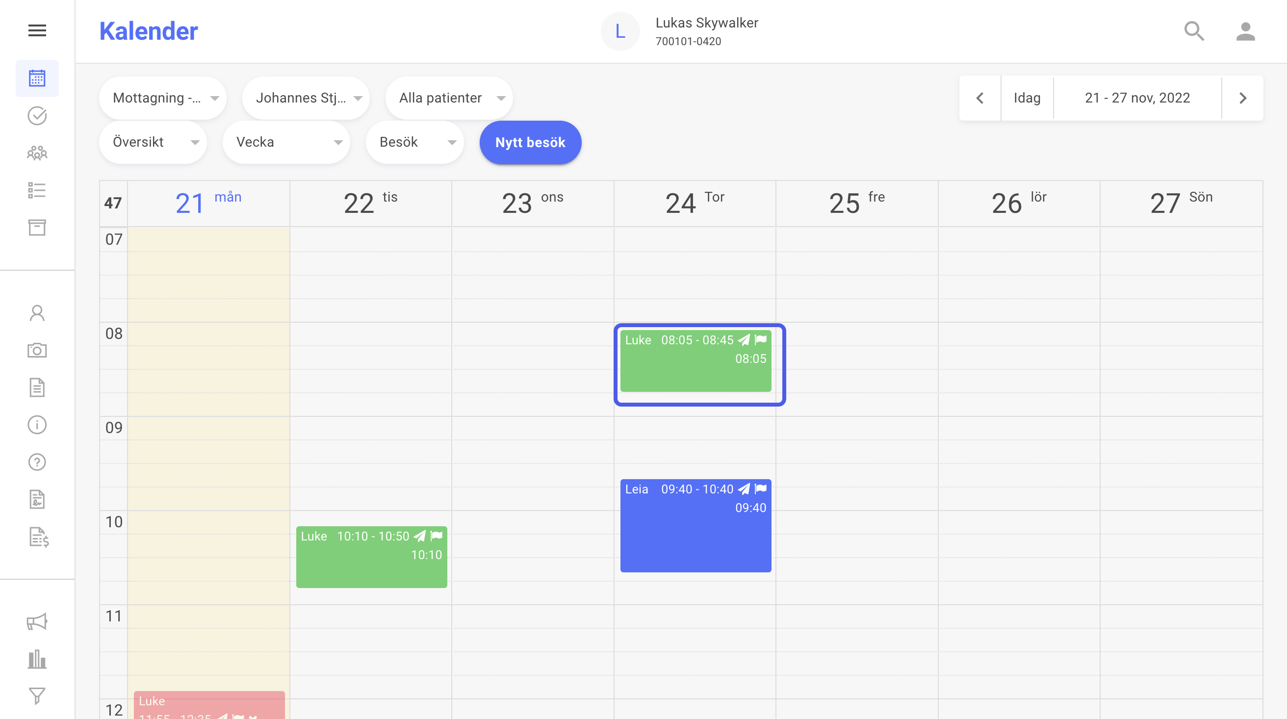
Task: Open the checkmark tasks icon
Action: pos(37,116)
